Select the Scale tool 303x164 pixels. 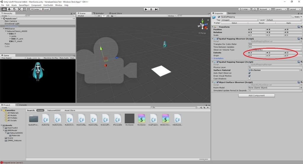(19, 9)
